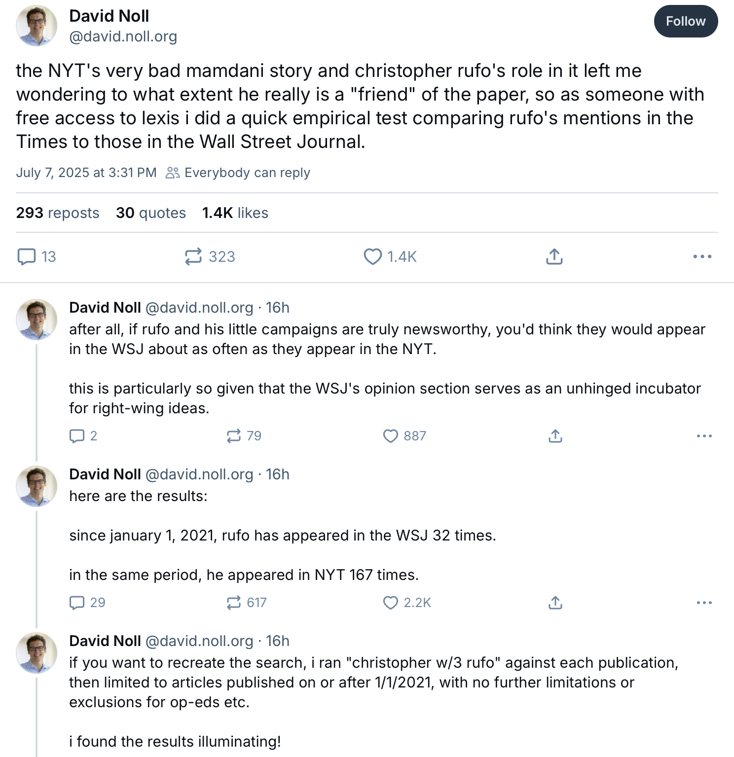The width and height of the screenshot is (734, 757).
Task: View the 293 reposts list
Action: (58, 213)
